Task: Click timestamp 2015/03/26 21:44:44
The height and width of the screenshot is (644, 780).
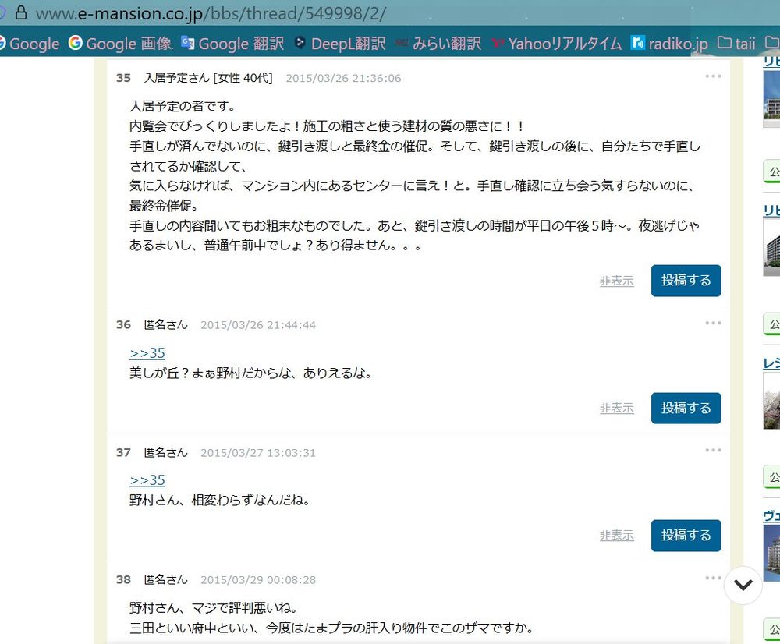Action: click(x=258, y=325)
